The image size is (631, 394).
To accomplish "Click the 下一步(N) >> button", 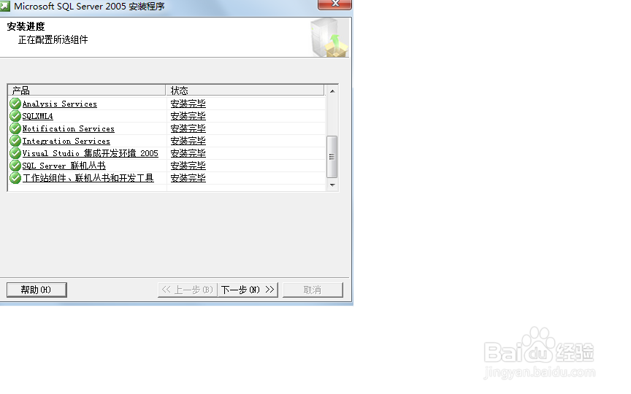I will click(248, 290).
